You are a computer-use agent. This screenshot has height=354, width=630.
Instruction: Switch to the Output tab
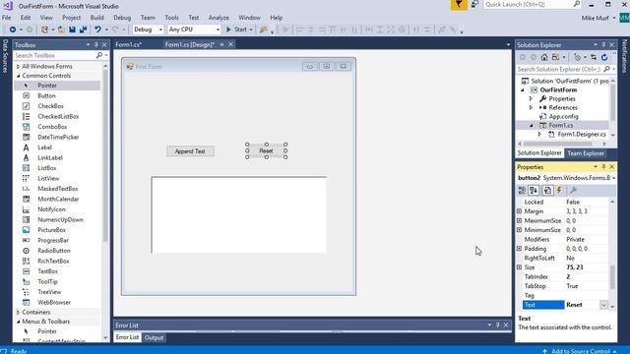click(154, 337)
